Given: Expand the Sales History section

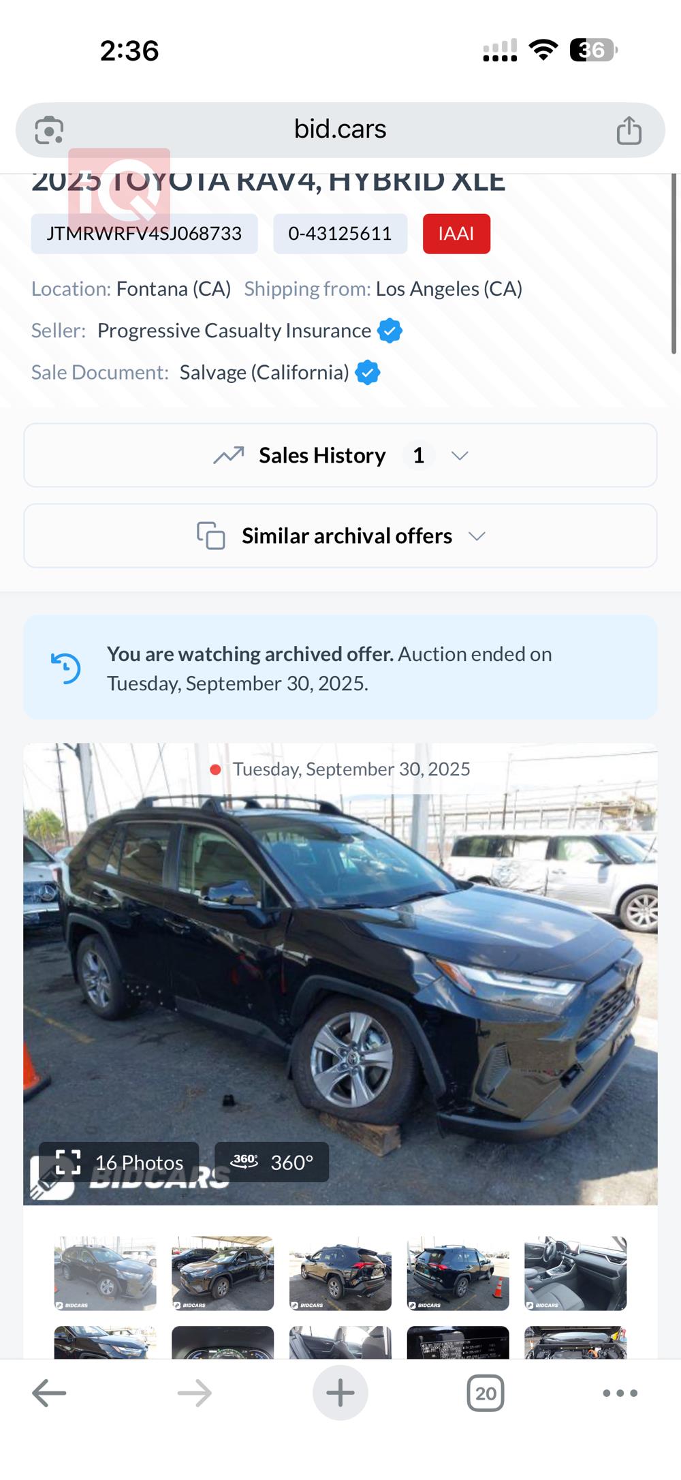Looking at the screenshot, I should tap(340, 455).
